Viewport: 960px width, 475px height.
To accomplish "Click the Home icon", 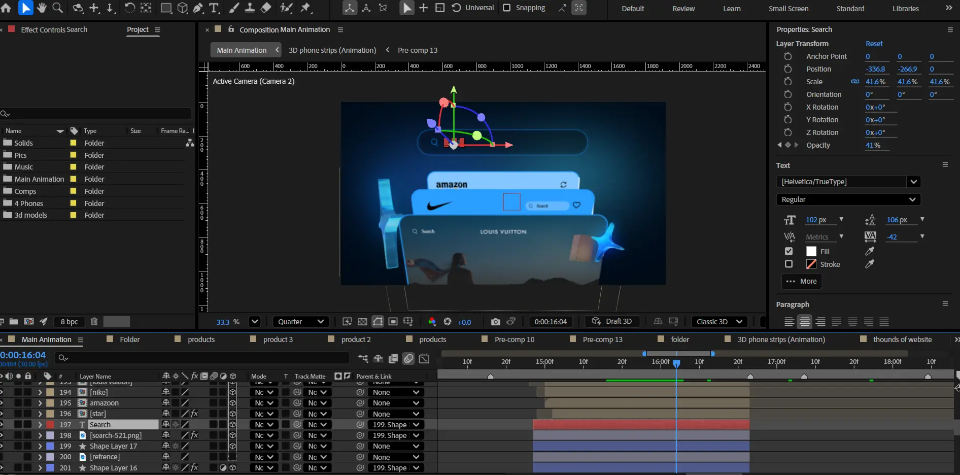I will (6, 8).
